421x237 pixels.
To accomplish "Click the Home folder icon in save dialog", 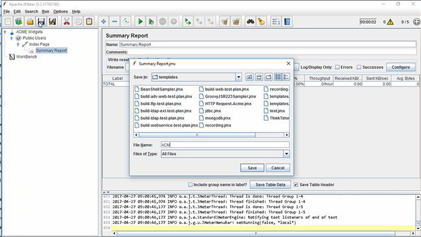I will click(x=259, y=77).
